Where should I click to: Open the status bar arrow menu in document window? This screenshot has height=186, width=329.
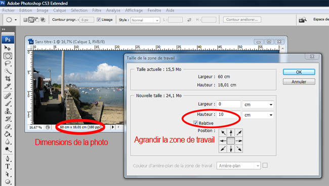click(113, 127)
